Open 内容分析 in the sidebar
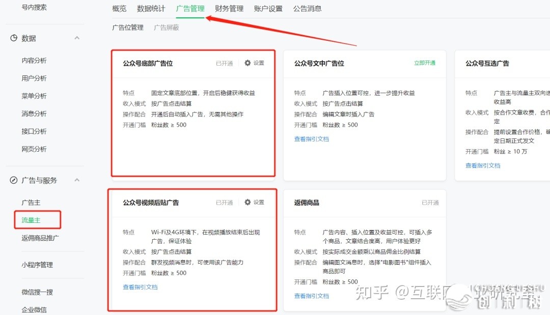This screenshot has height=315, width=550. 34,60
